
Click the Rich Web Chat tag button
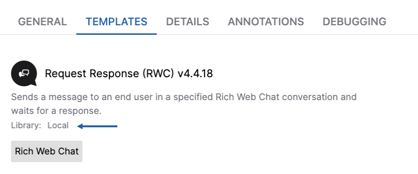(47, 151)
